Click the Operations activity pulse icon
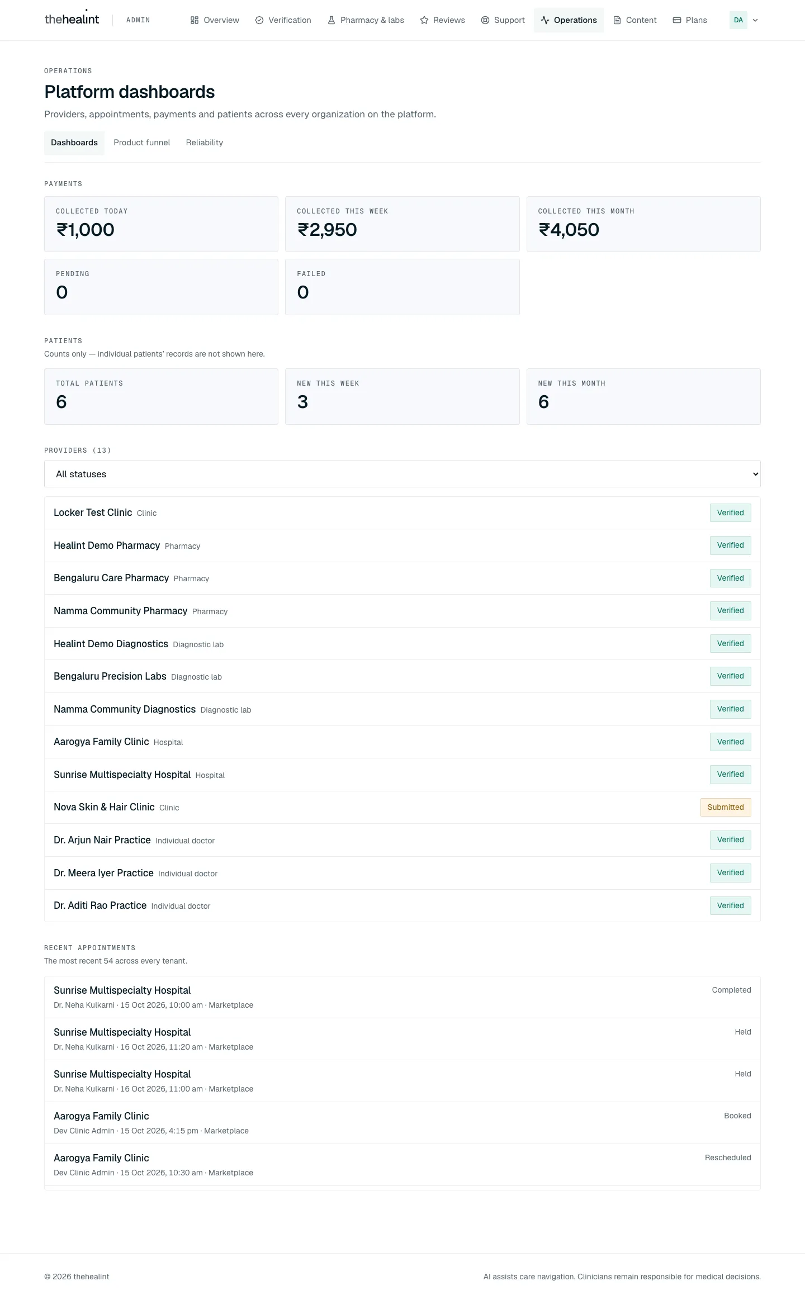The width and height of the screenshot is (805, 1300). point(545,20)
